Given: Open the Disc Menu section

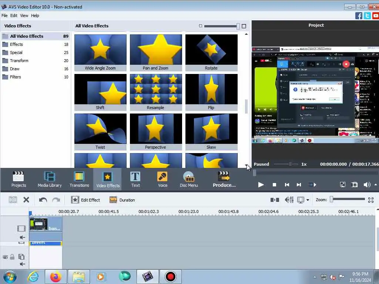Looking at the screenshot, I should (189, 179).
